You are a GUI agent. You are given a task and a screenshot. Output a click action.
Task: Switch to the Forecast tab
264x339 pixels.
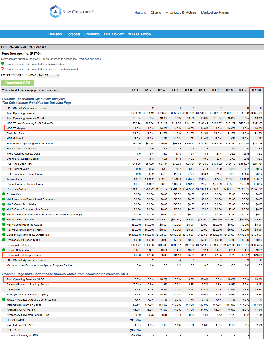[73, 34]
